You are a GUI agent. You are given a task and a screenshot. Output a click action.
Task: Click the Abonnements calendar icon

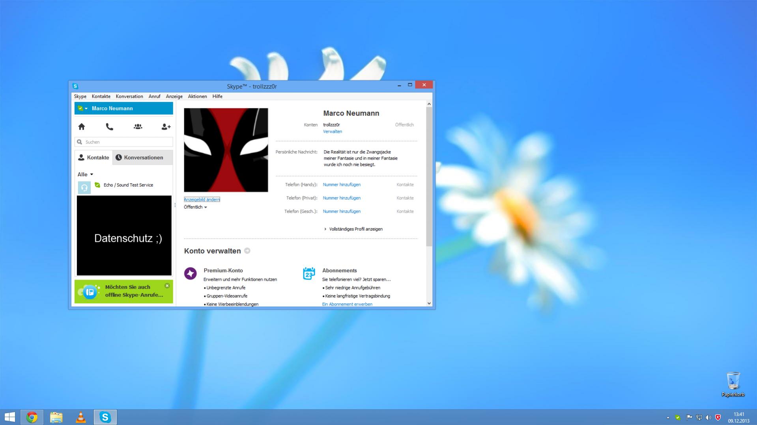(309, 273)
